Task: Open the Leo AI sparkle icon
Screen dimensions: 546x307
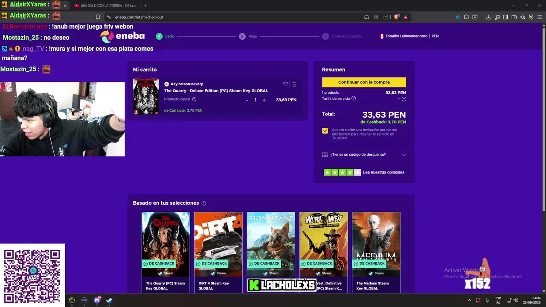Action: tap(523, 17)
